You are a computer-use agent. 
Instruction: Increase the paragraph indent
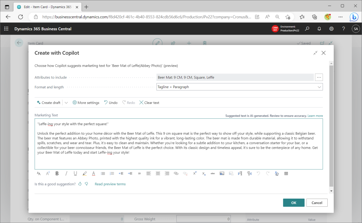click(x=130, y=174)
